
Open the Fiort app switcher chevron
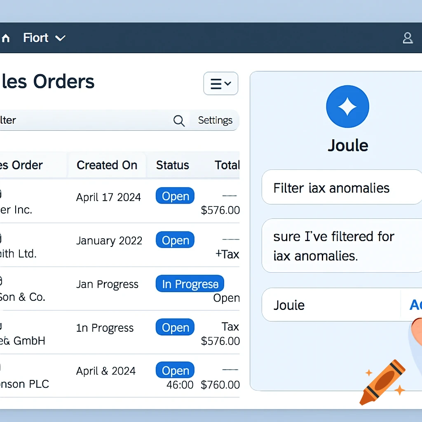click(61, 38)
